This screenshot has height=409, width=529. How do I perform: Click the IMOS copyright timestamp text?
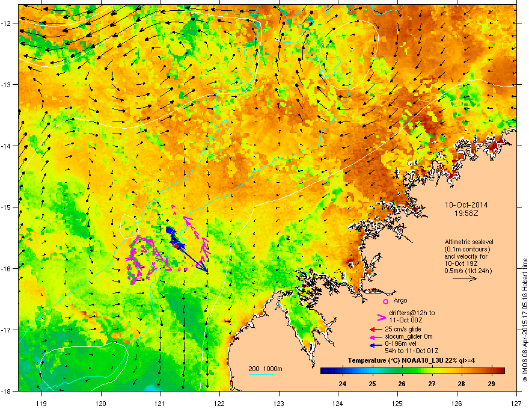525,320
